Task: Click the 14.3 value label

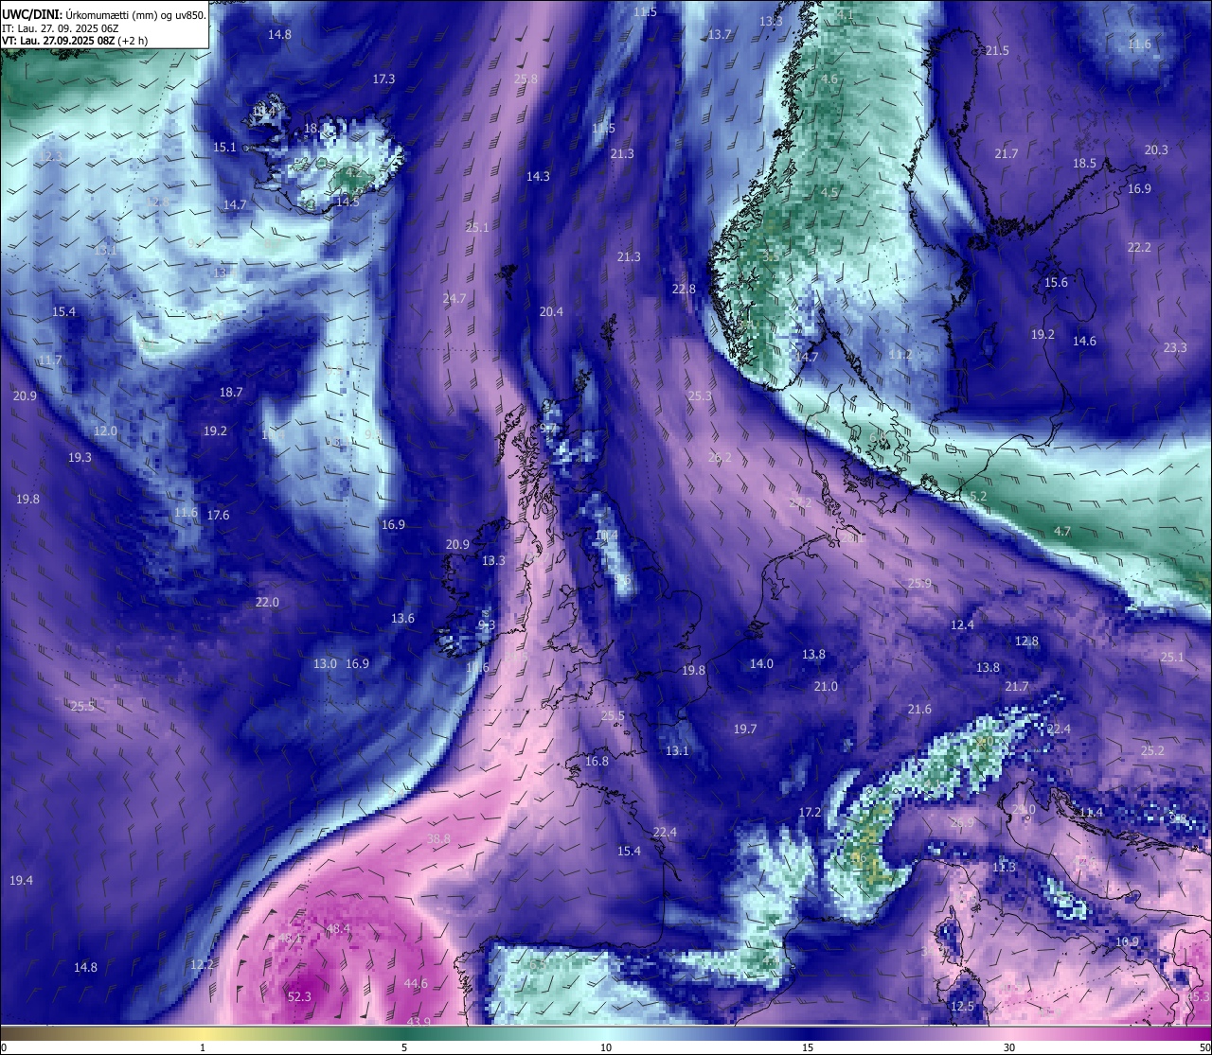Action: click(x=538, y=176)
